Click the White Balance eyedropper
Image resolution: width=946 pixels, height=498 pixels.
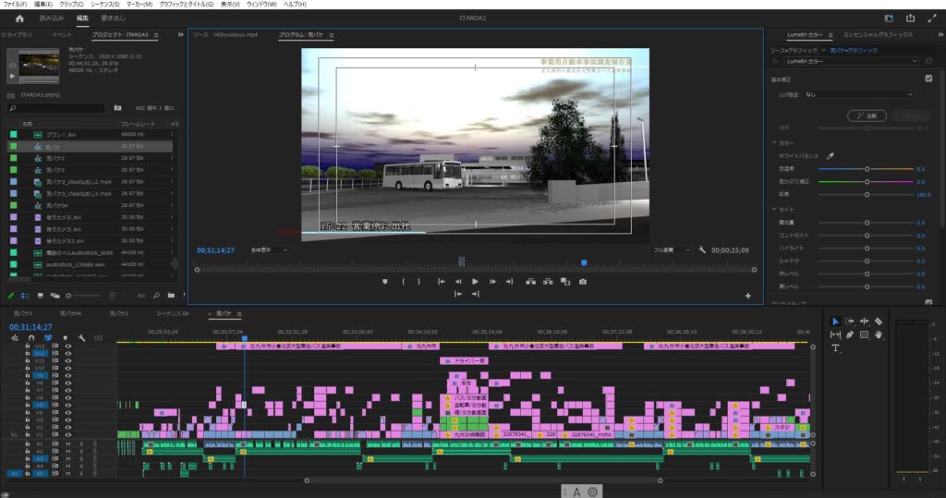830,156
